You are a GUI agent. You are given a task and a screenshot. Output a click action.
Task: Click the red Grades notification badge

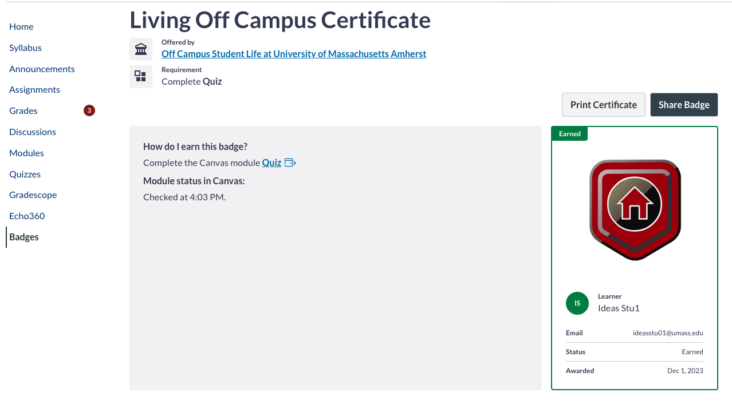click(89, 110)
